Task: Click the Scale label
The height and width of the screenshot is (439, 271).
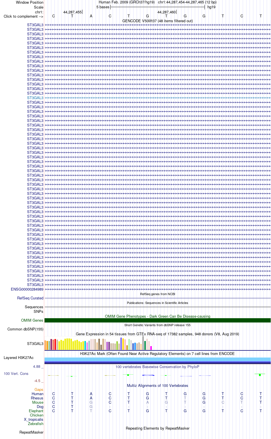Action: (x=39, y=7)
